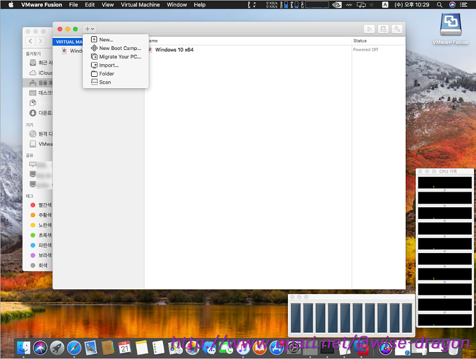Open Remote Disc in the Finder sidebar
Image resolution: width=476 pixels, height=359 pixels.
pyautogui.click(x=40, y=133)
